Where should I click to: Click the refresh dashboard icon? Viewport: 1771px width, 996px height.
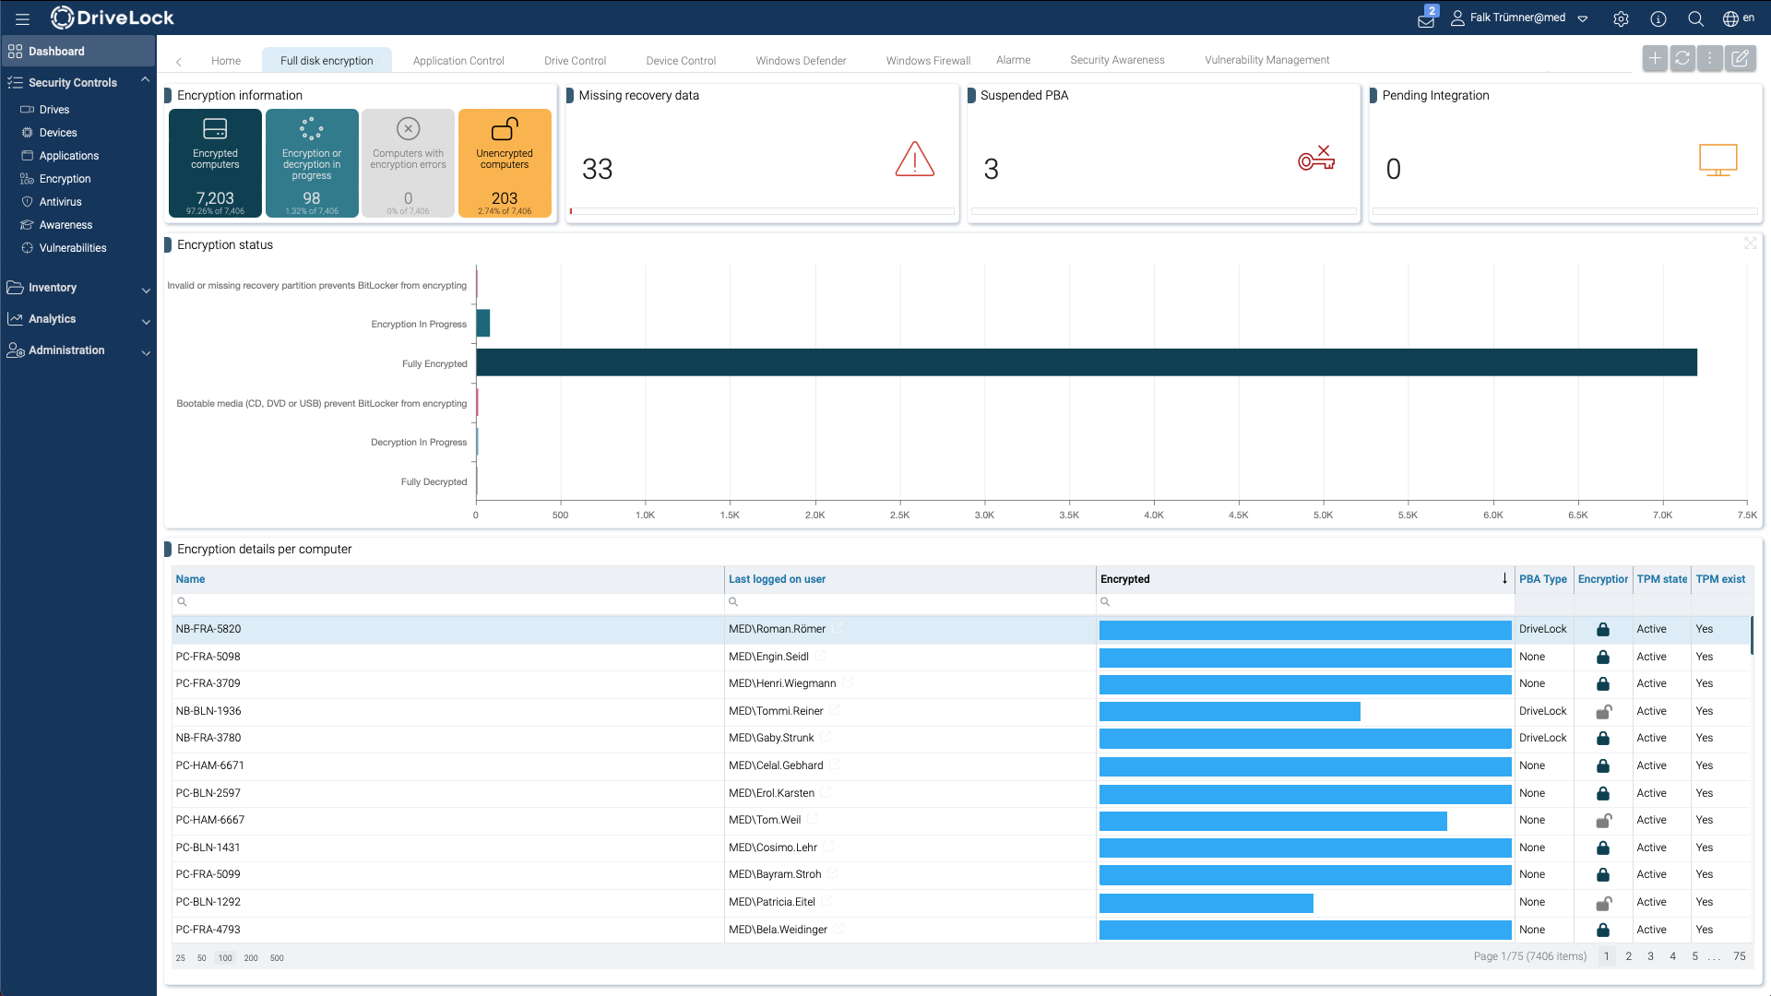[1682, 57]
